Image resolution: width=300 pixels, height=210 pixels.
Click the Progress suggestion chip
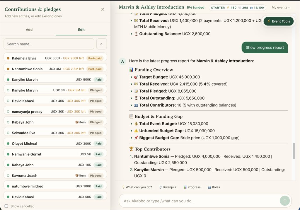coord(192,187)
